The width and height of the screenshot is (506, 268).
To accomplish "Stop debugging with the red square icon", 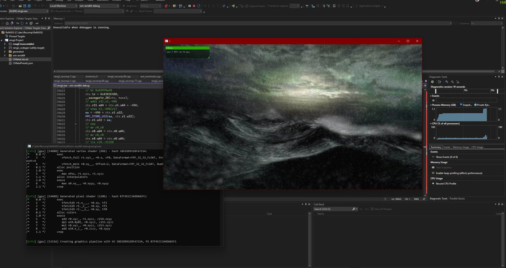I will pos(194,5).
